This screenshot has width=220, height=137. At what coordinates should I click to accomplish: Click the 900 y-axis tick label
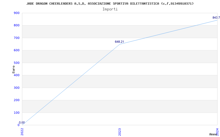pyautogui.click(x=16, y=13)
